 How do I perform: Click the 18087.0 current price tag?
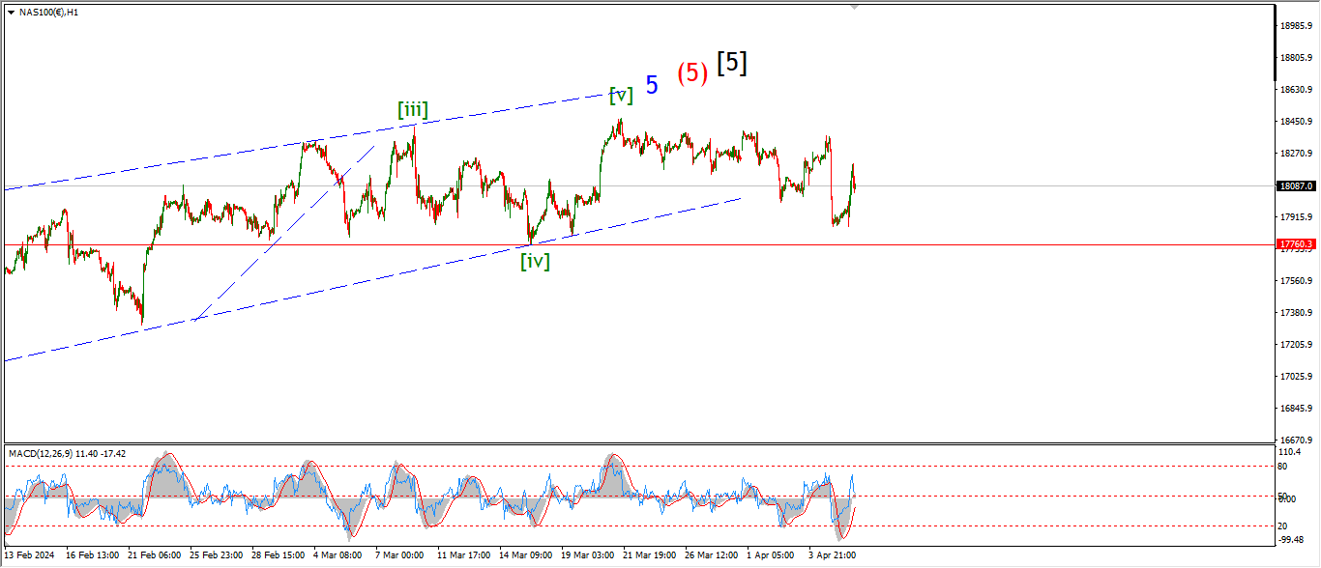coord(1295,185)
